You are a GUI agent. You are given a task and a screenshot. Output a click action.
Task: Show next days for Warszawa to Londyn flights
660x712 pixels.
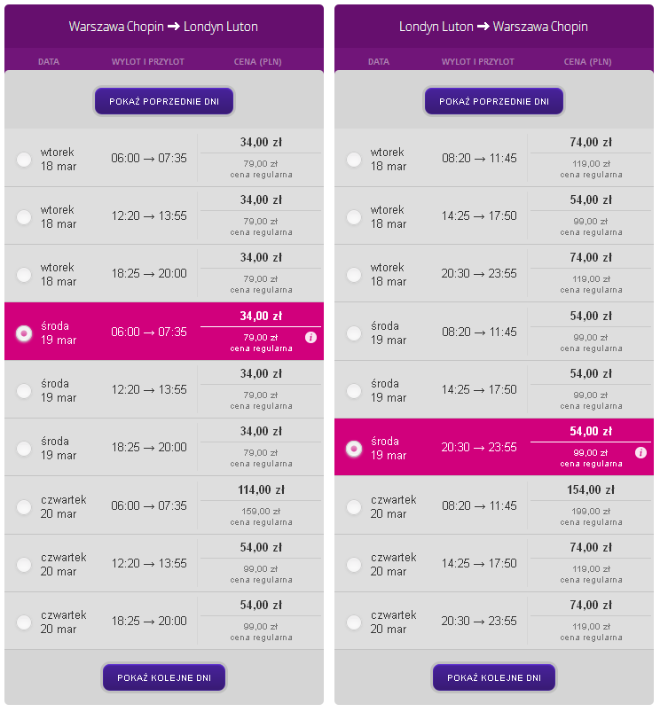[164, 677]
